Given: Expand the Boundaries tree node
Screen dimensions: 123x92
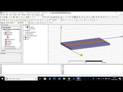Looking at the screenshot, I should tap(4, 33).
